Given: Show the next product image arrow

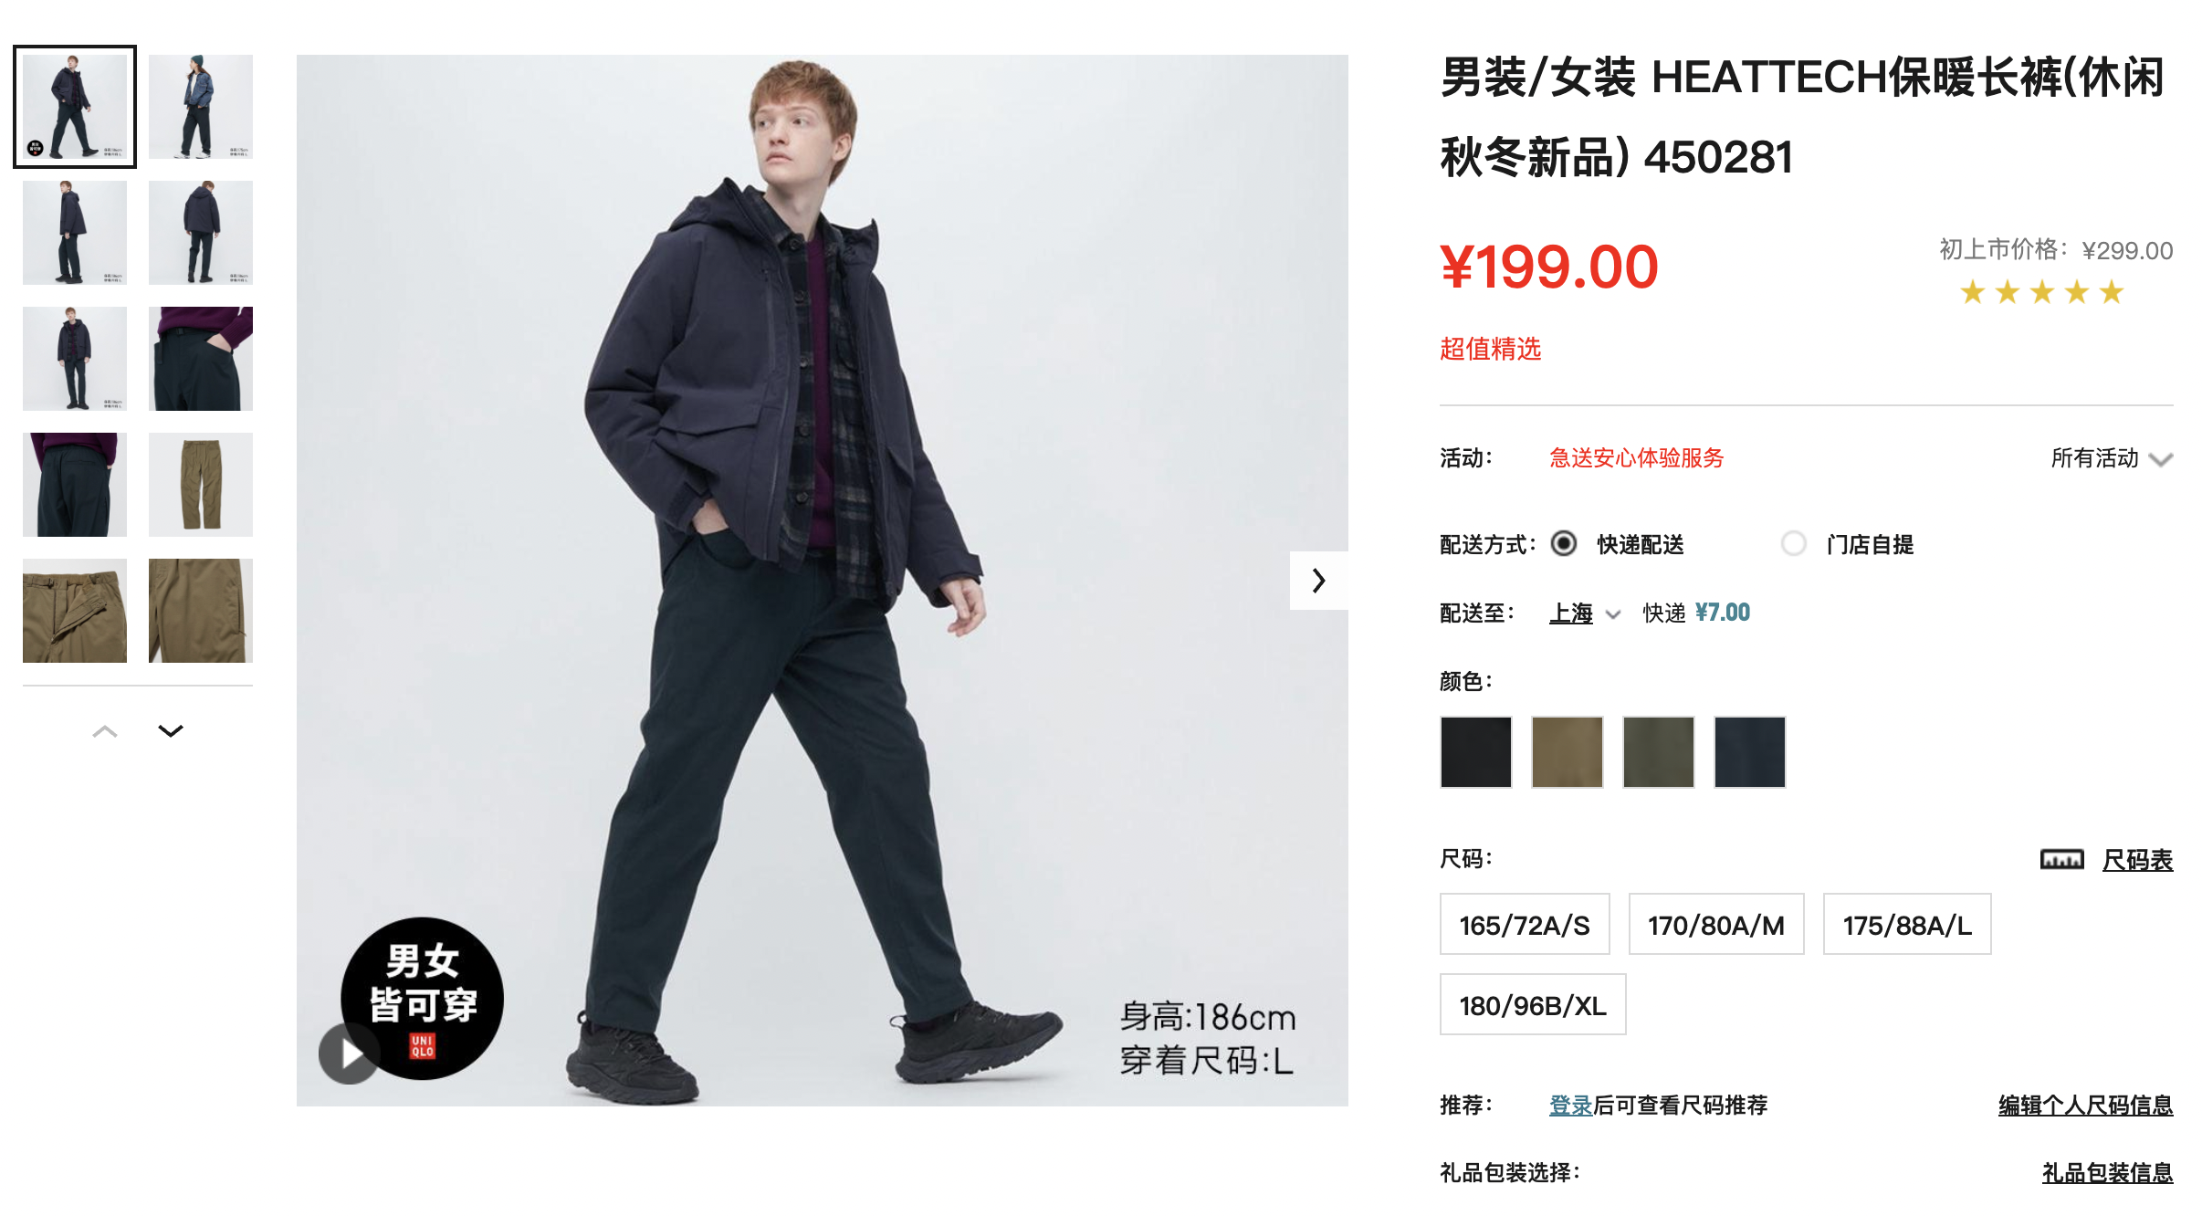Looking at the screenshot, I should tap(1318, 581).
